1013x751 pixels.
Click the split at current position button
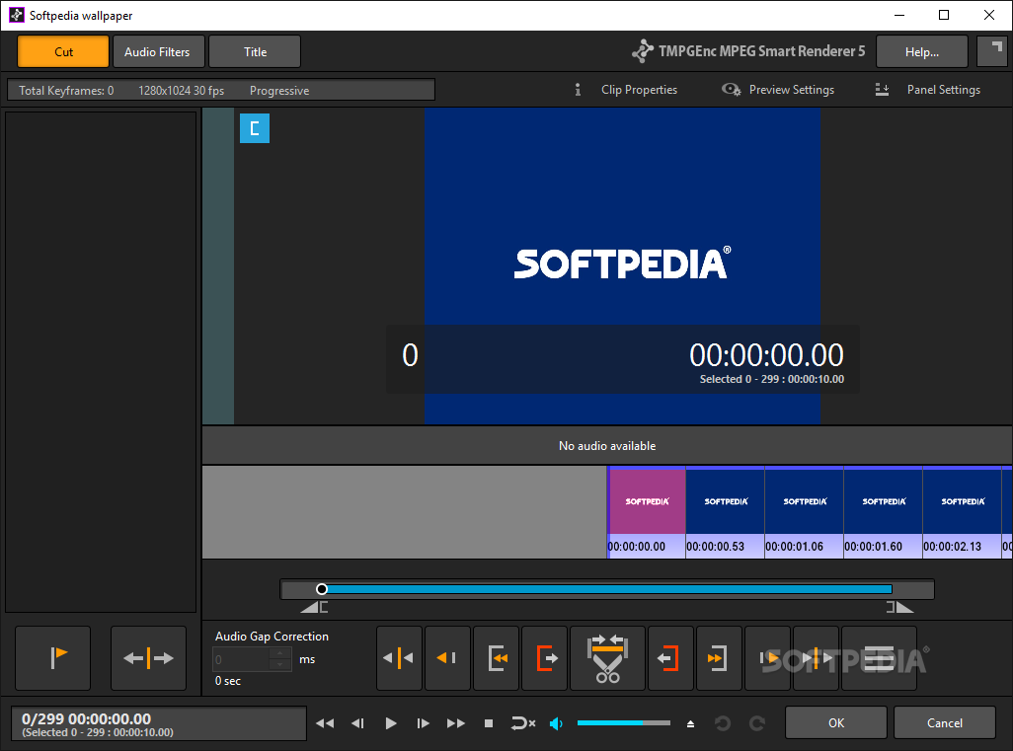pos(148,658)
